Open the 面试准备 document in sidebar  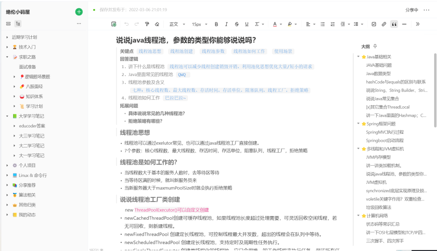[27, 67]
